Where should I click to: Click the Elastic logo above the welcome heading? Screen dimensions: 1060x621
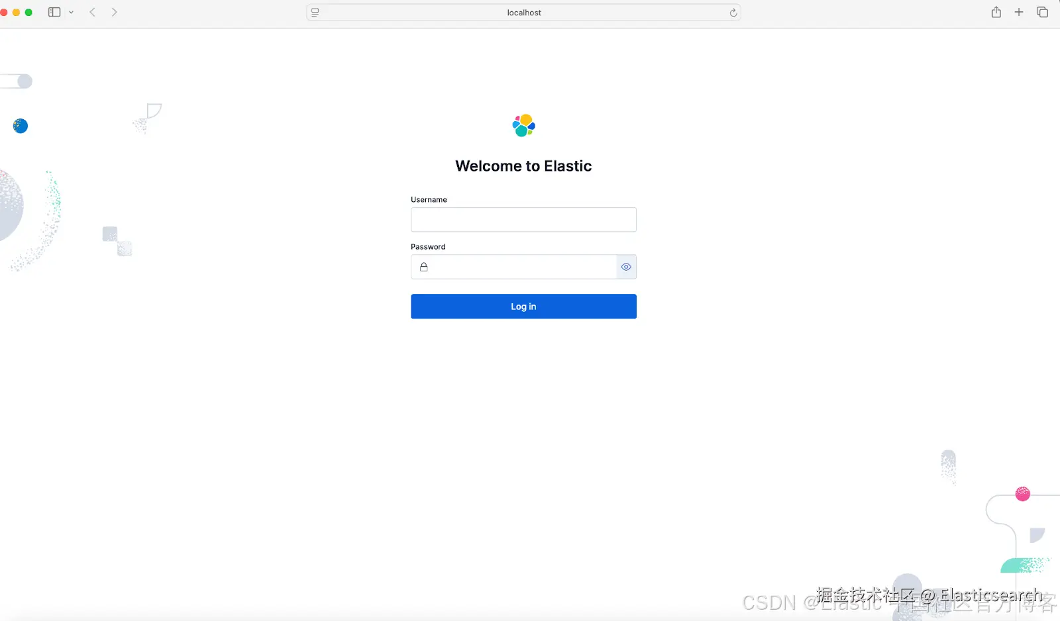click(523, 125)
